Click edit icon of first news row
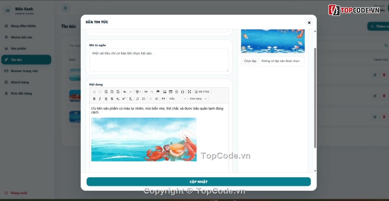The height and width of the screenshot is (201, 389). (x=375, y=75)
